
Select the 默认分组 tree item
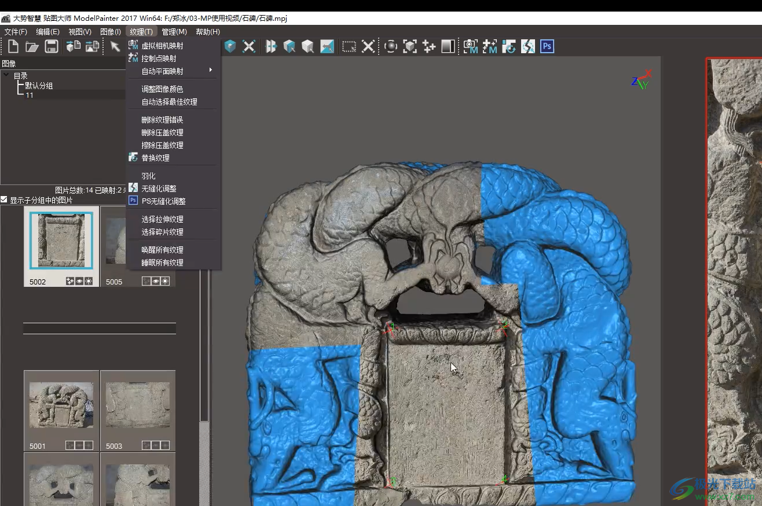[x=39, y=86]
